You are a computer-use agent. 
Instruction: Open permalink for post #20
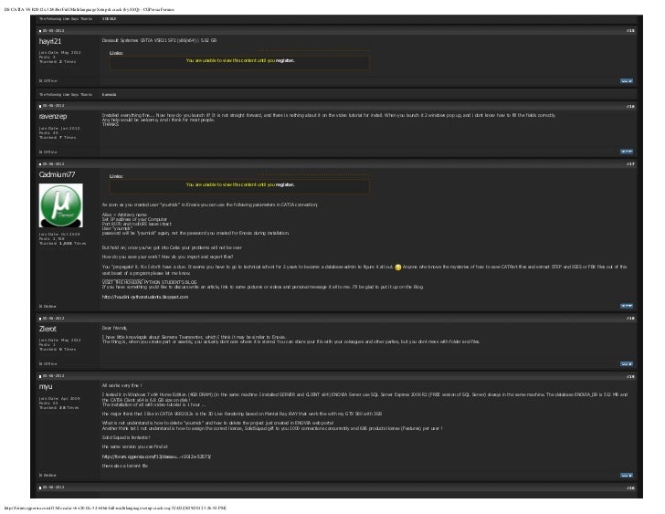pos(630,488)
